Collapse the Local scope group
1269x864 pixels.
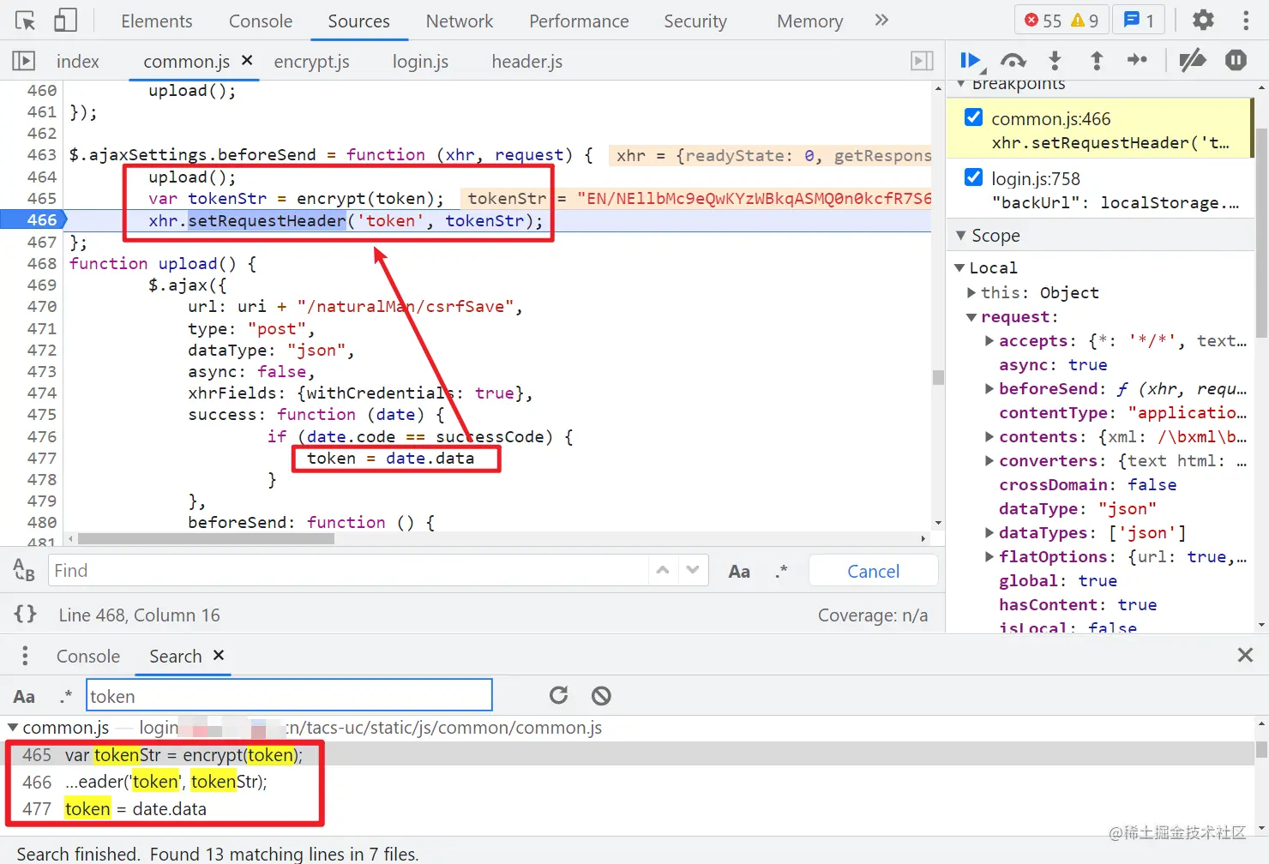click(959, 267)
